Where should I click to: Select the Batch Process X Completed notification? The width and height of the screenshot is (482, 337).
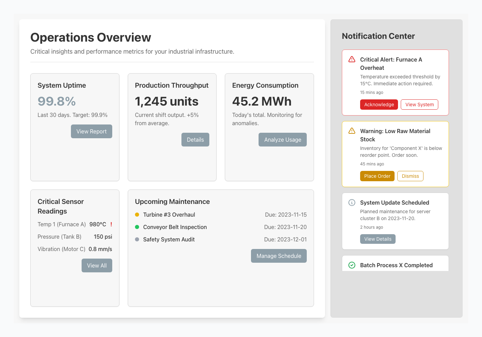point(396,265)
